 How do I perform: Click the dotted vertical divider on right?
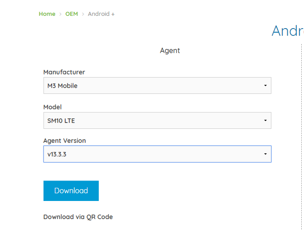(301, 136)
